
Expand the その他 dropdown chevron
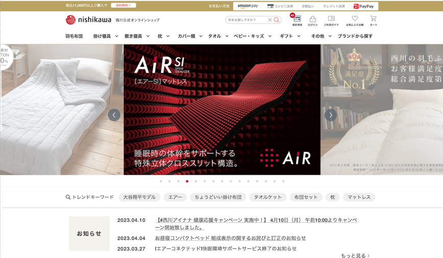330,36
